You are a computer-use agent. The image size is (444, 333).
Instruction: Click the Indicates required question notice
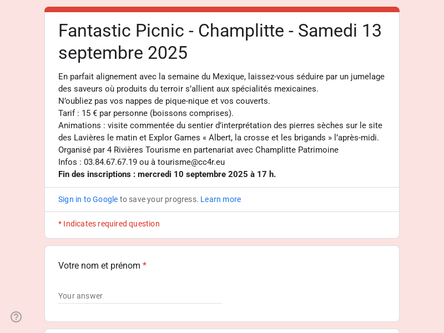109,224
